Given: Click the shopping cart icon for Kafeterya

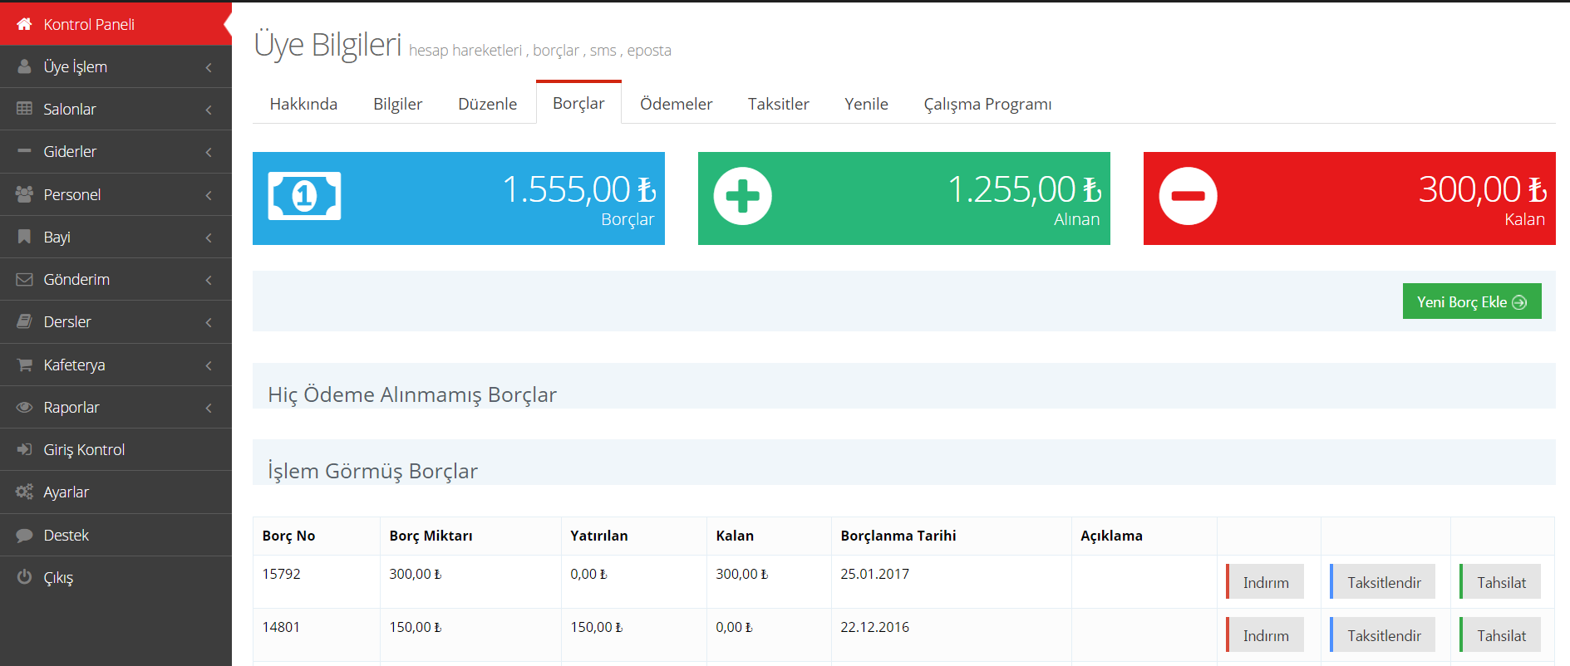Looking at the screenshot, I should click(24, 365).
